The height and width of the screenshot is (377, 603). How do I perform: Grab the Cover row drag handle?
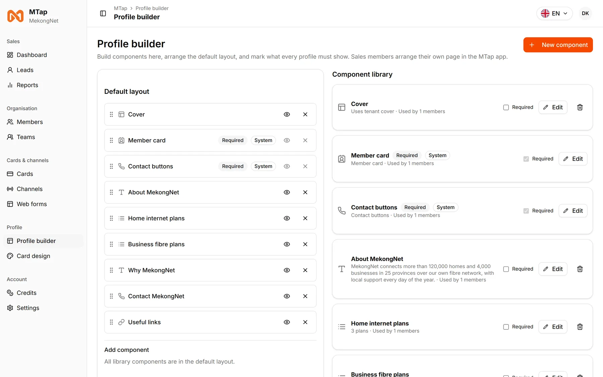[111, 114]
